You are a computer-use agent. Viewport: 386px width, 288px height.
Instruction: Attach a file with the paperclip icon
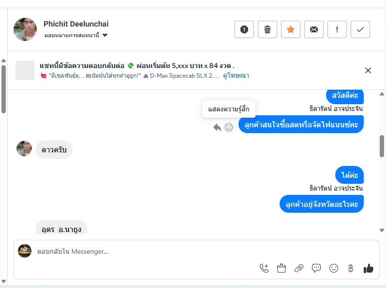[299, 268]
